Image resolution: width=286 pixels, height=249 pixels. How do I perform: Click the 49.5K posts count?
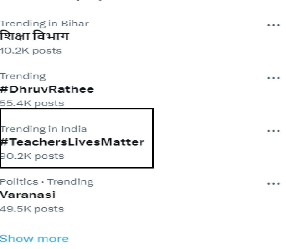coord(32,209)
